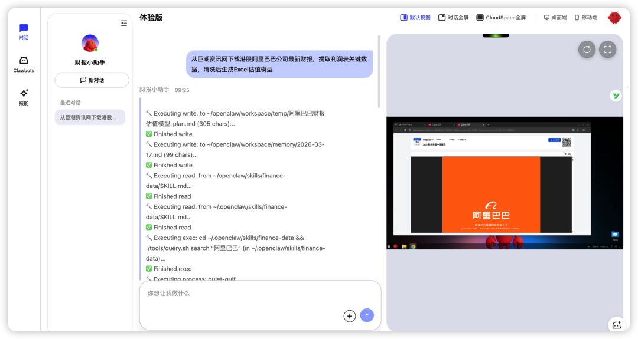638x339 pixels.
Task: Switch to 对话全屏 chat fullscreen view
Action: click(x=453, y=18)
